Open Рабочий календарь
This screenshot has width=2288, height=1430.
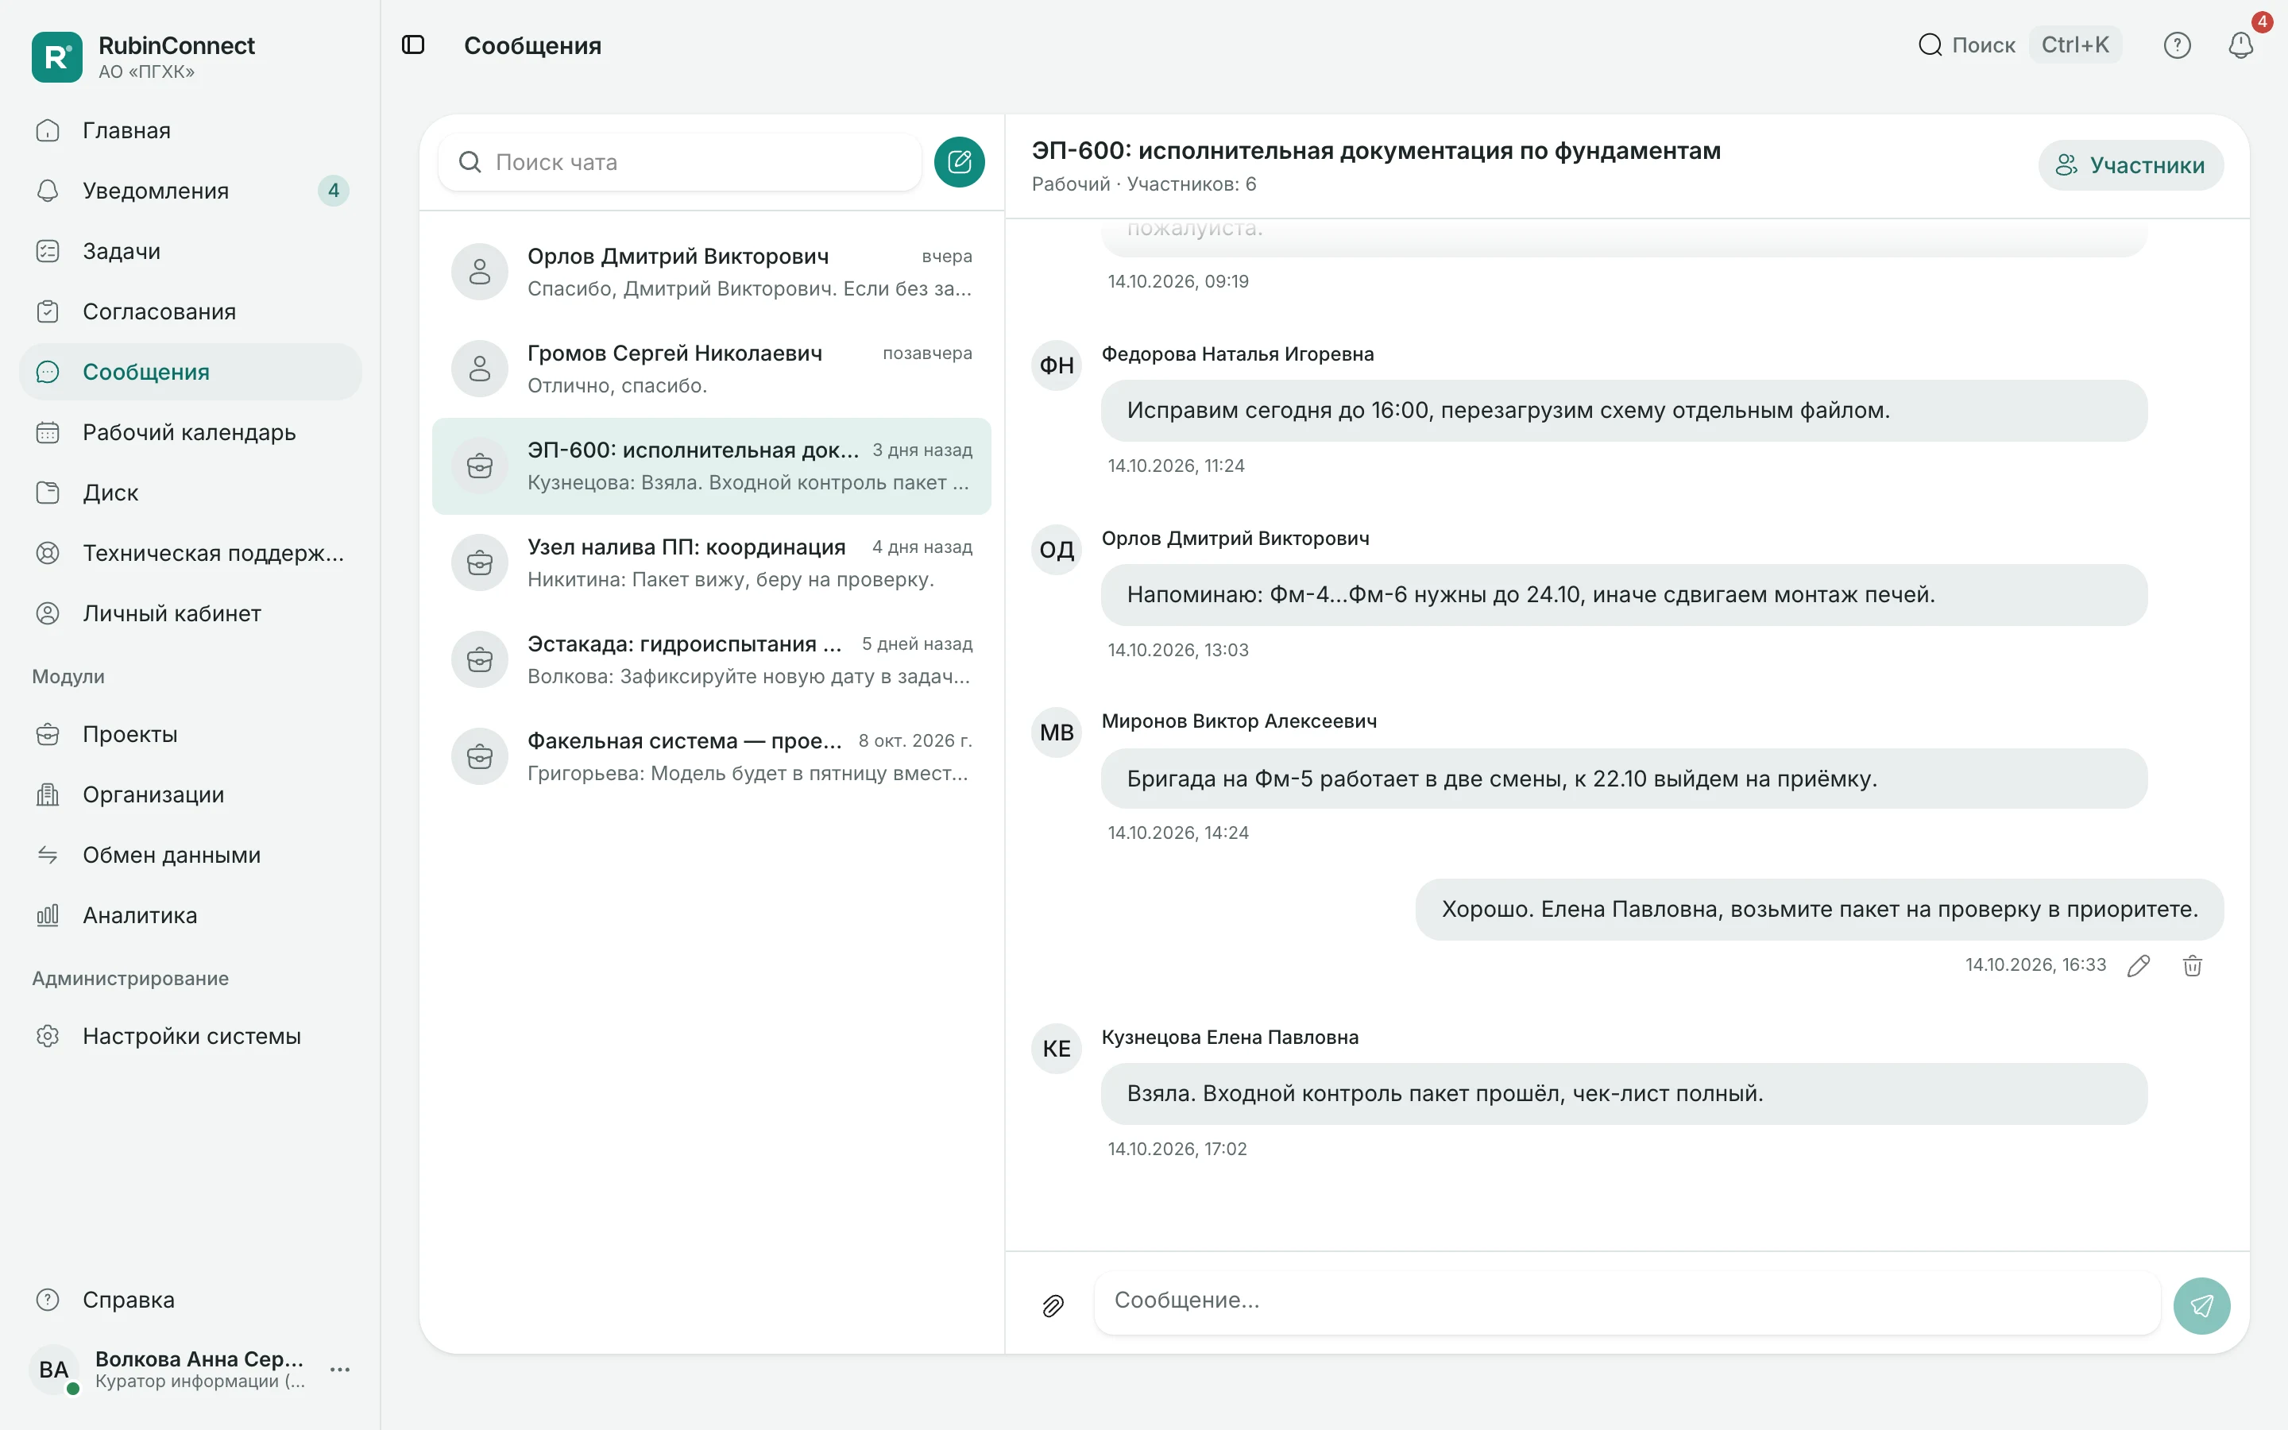pos(190,432)
